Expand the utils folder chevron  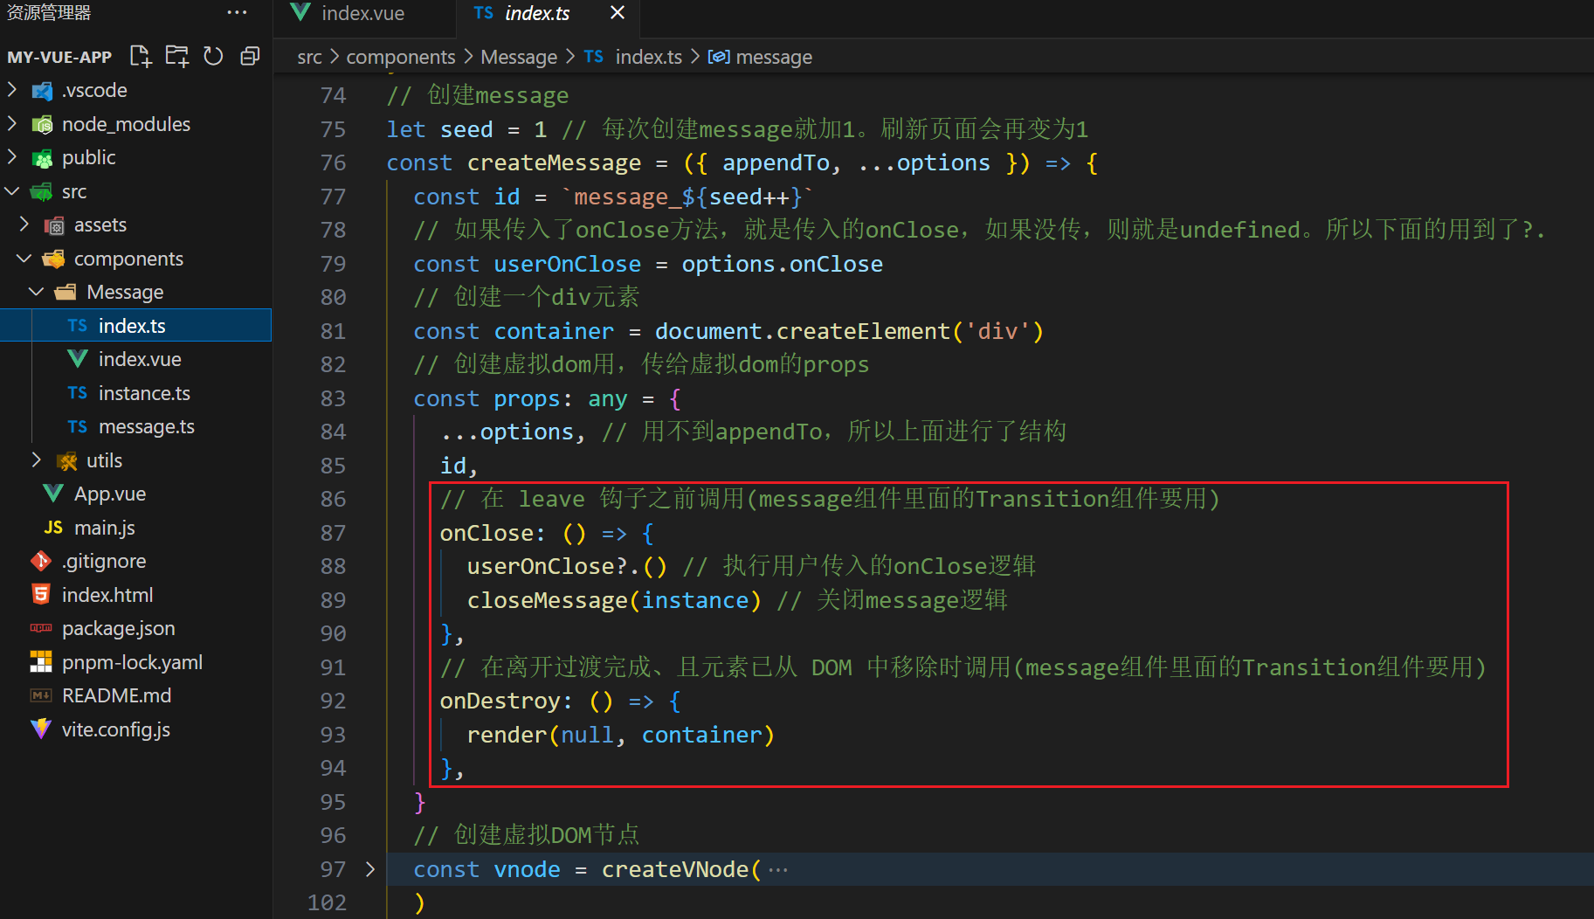tap(37, 460)
